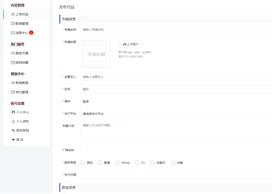Click the 歌曲管理 folder icon

[x=13, y=24]
